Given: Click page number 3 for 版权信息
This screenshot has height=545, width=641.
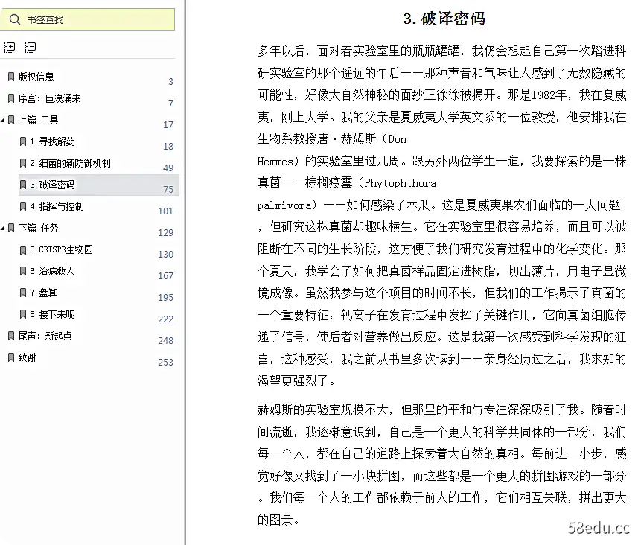Looking at the screenshot, I should (171, 82).
